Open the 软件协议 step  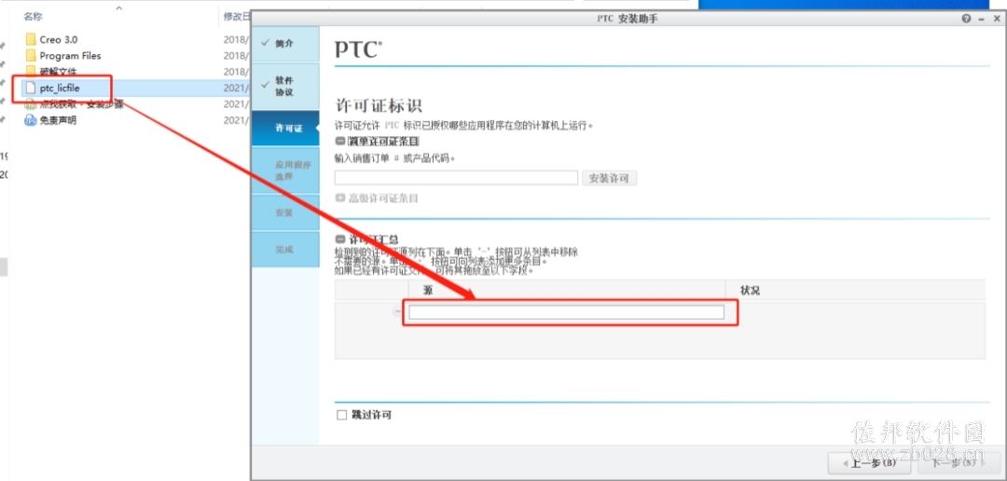pos(285,86)
